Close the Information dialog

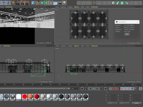tap(138, 22)
